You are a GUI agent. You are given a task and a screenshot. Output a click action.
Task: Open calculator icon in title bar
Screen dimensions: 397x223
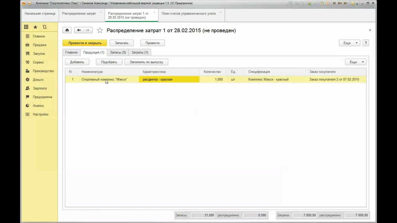322,3
